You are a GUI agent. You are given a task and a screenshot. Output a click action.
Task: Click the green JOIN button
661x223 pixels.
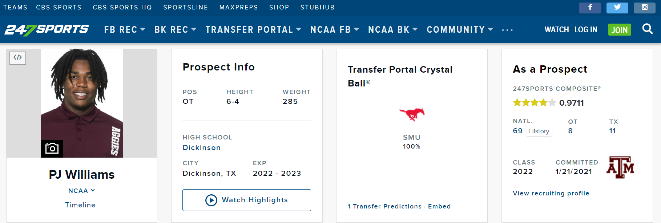[x=620, y=30]
